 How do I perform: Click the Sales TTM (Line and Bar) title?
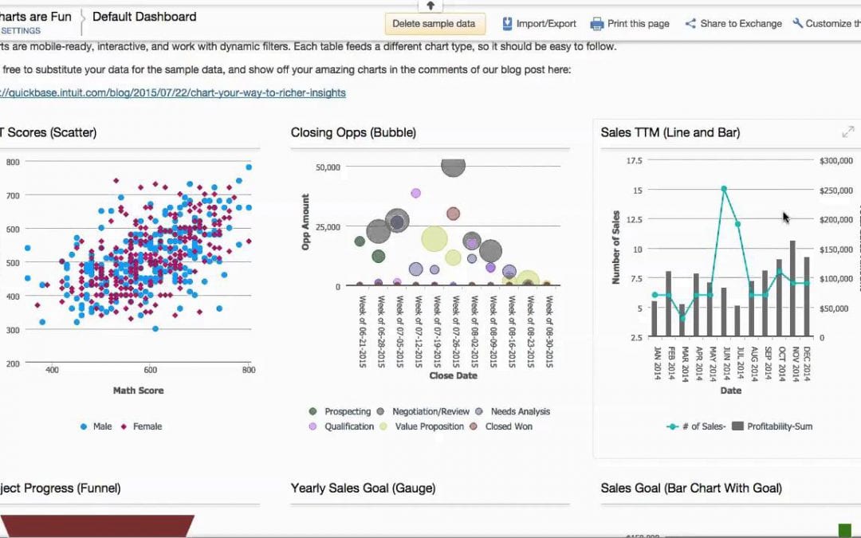tap(670, 132)
